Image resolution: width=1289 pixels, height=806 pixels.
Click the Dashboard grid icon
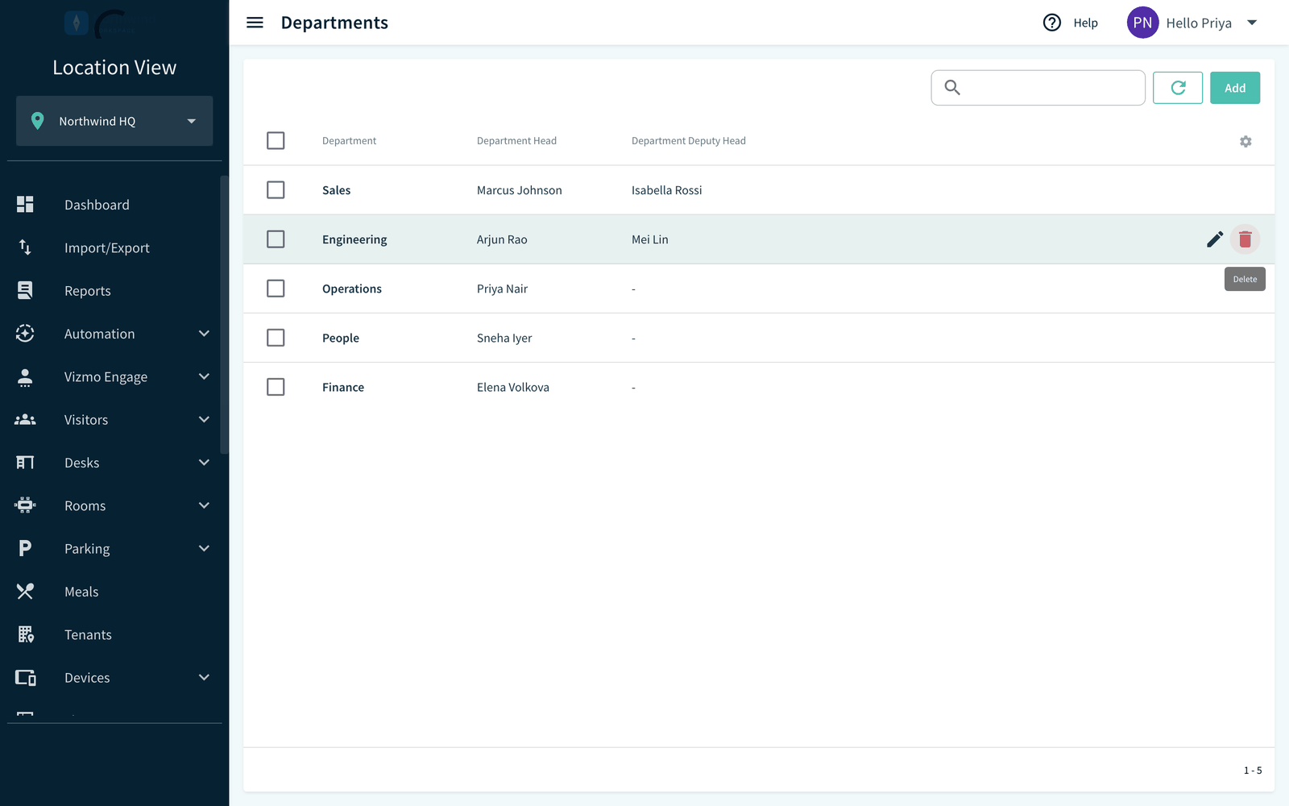pyautogui.click(x=25, y=205)
